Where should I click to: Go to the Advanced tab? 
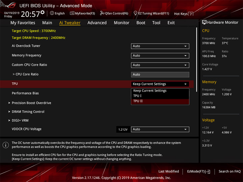coord(97,23)
